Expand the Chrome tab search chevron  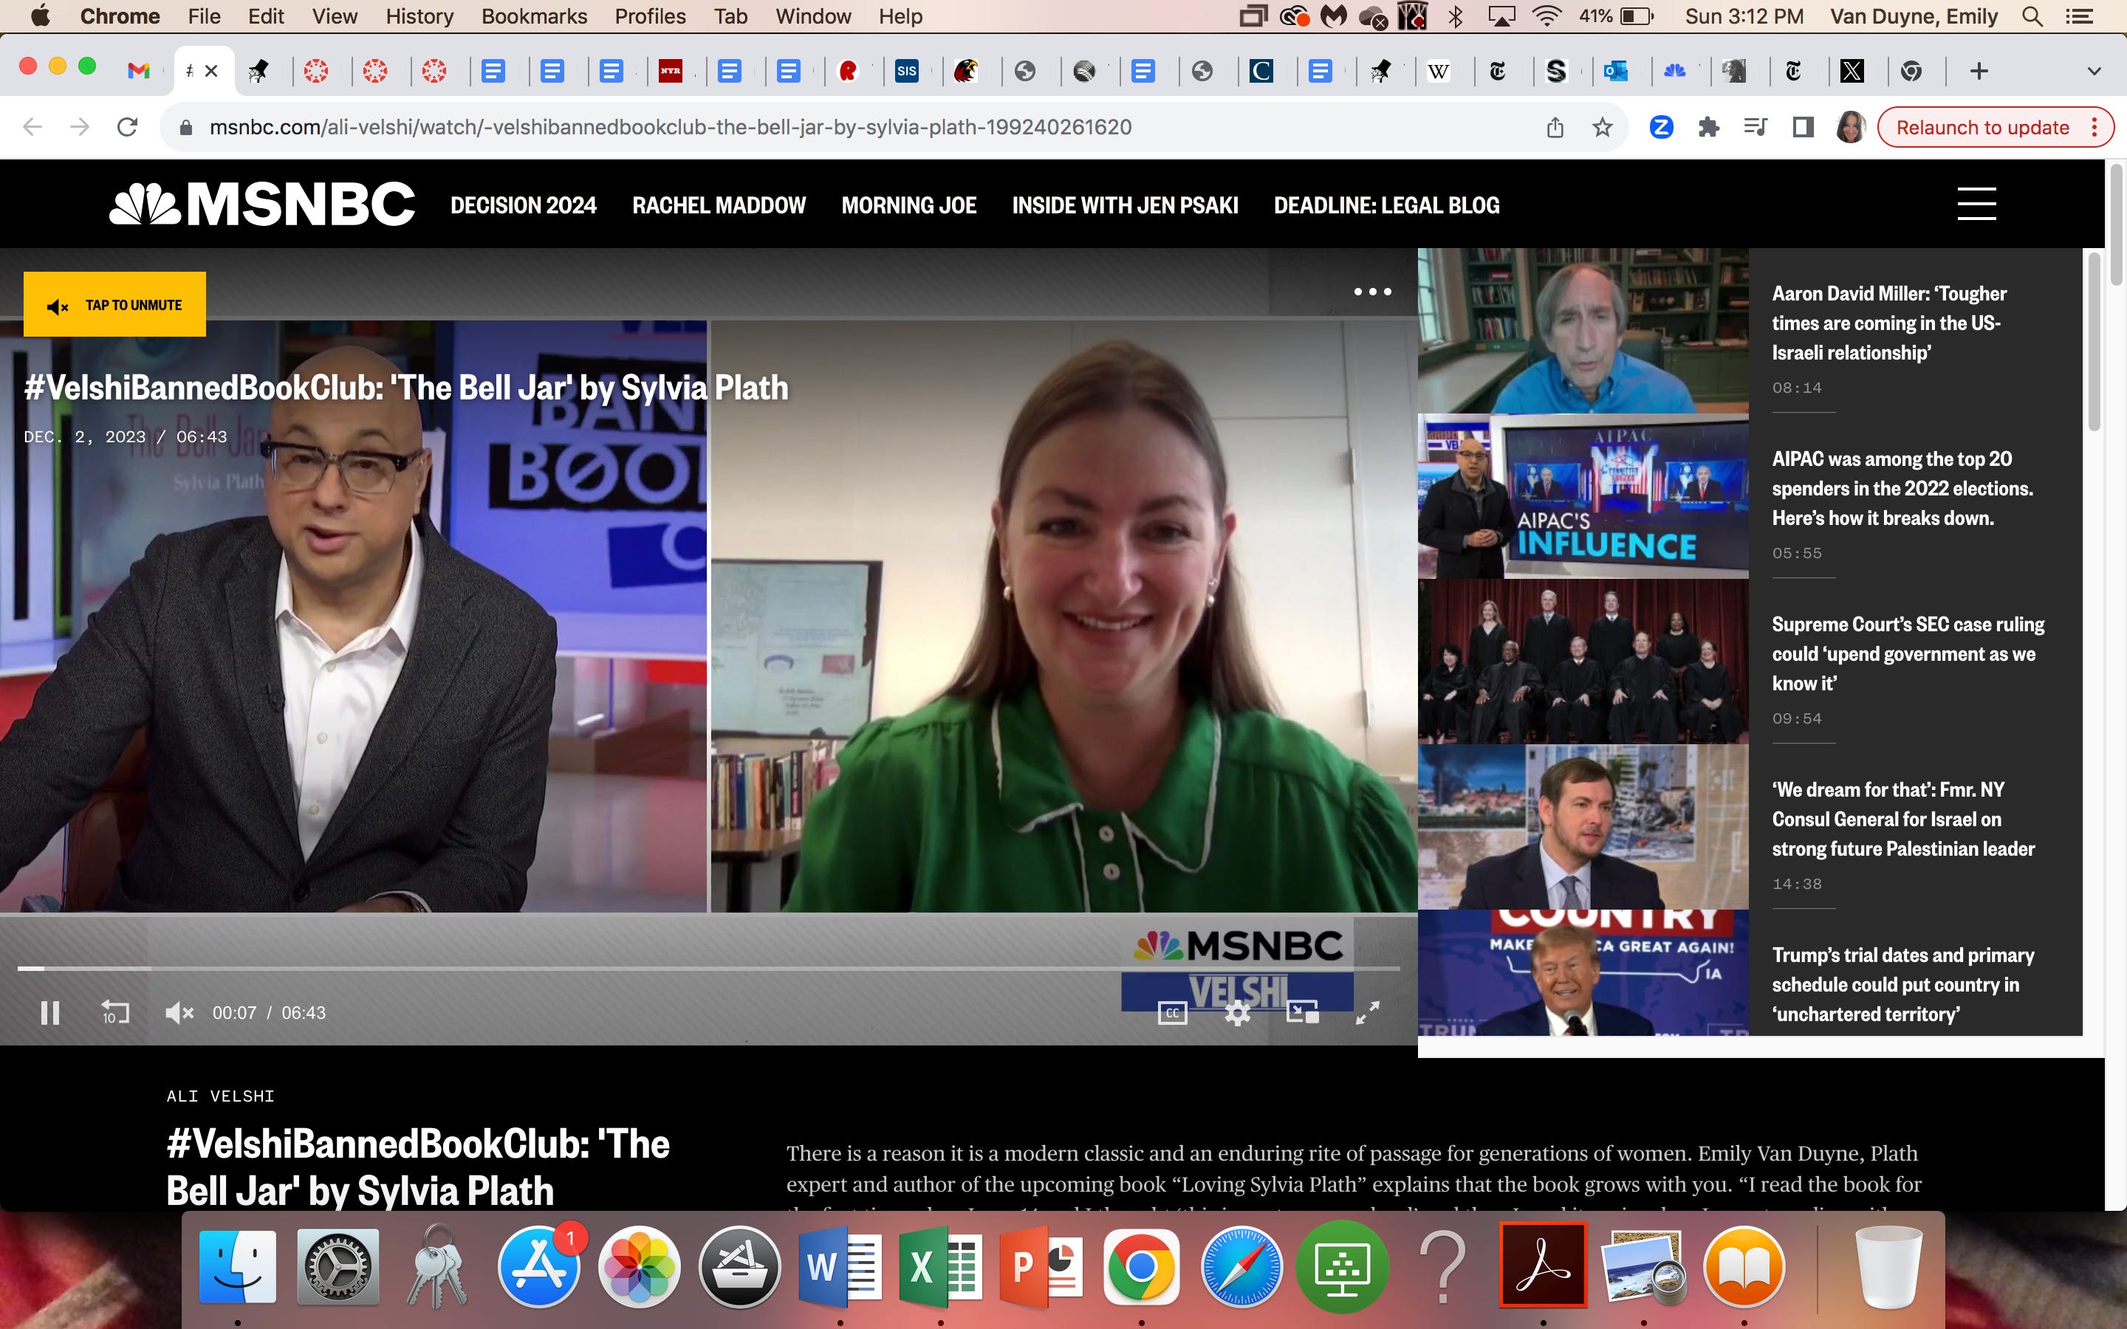[2094, 71]
